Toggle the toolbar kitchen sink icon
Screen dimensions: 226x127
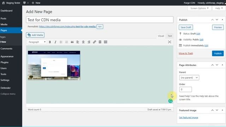click(x=106, y=42)
